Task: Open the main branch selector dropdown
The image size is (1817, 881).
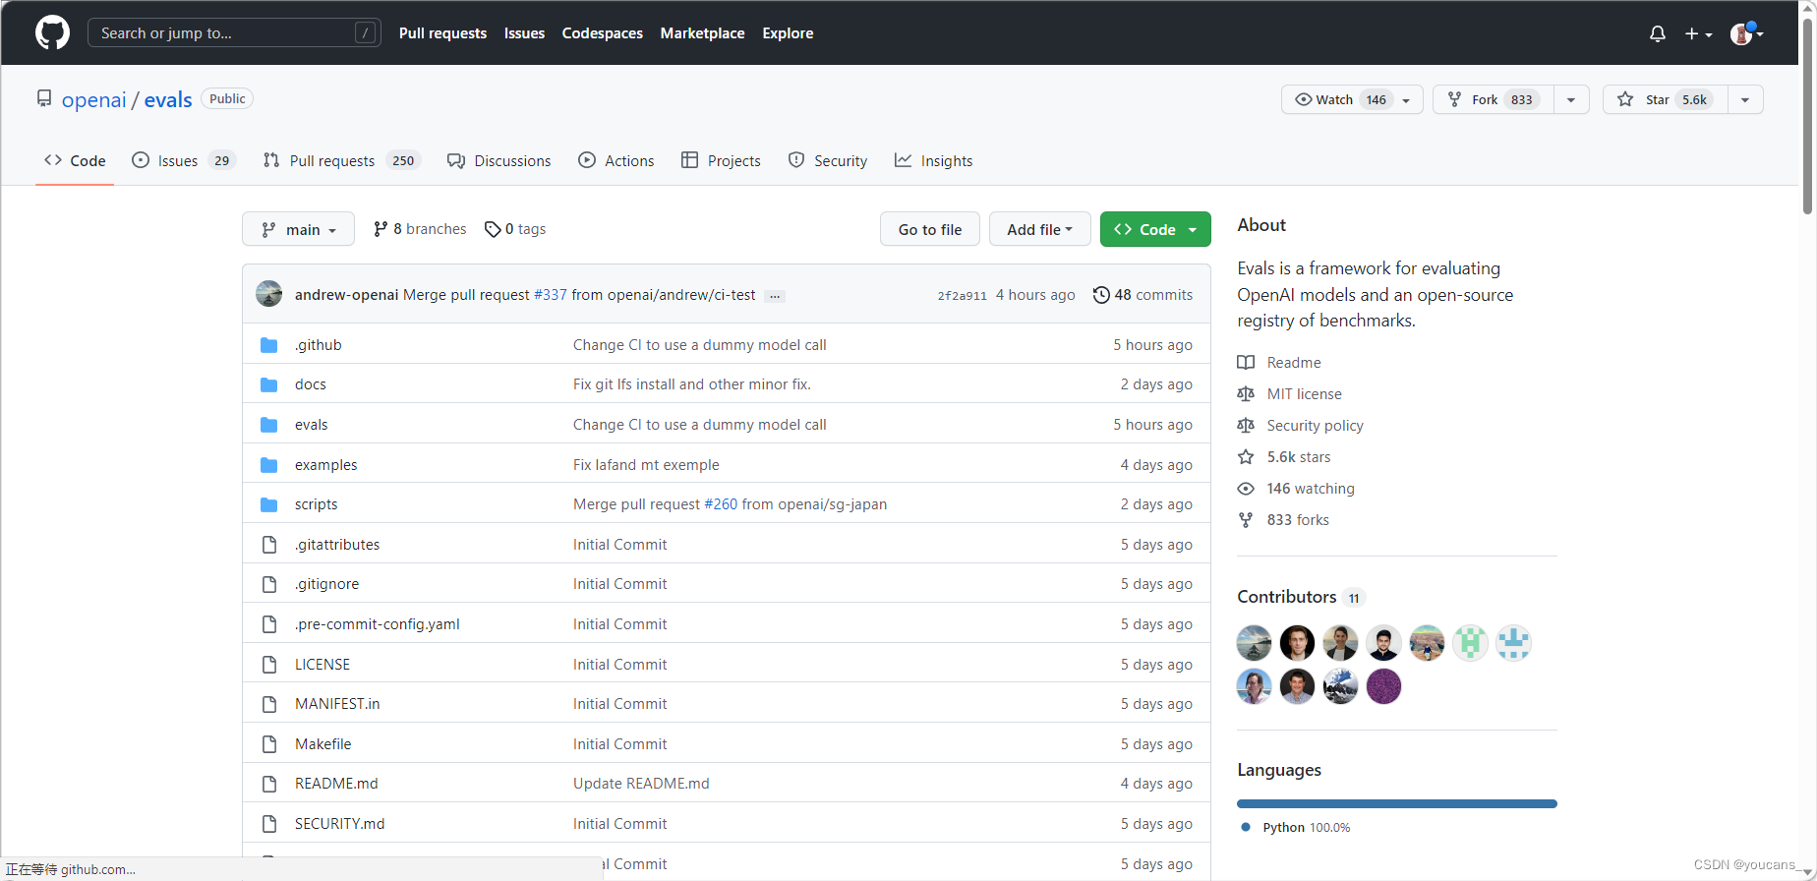Action: 298,229
